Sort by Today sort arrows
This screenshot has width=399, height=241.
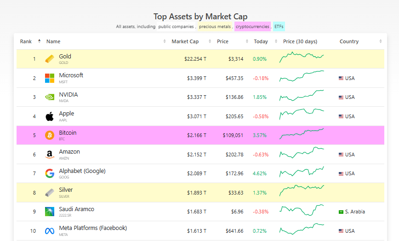pos(276,41)
